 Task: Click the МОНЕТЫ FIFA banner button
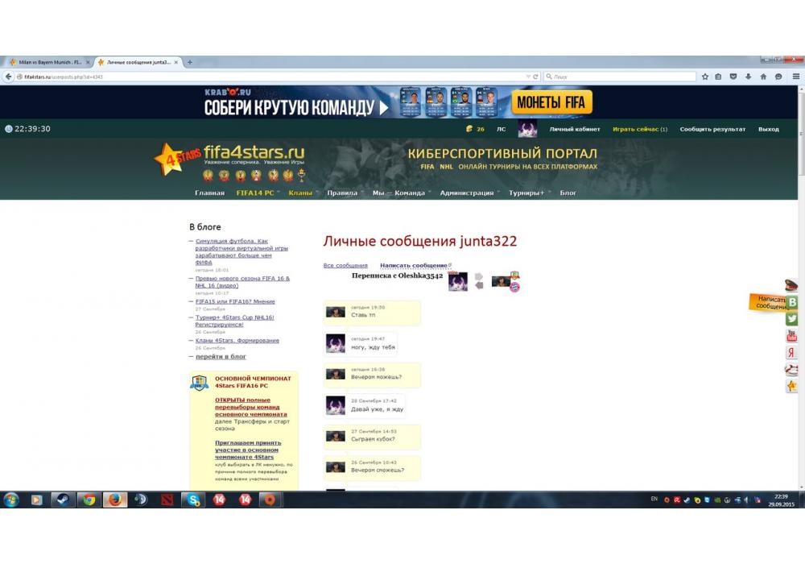pos(552,102)
